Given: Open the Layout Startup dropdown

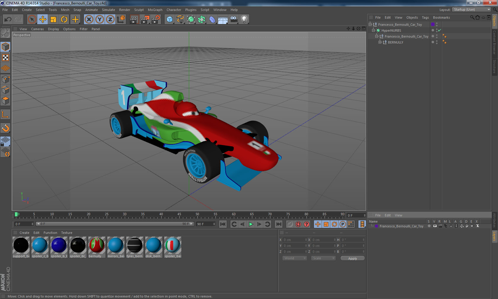Looking at the screenshot, I should pyautogui.click(x=472, y=9).
